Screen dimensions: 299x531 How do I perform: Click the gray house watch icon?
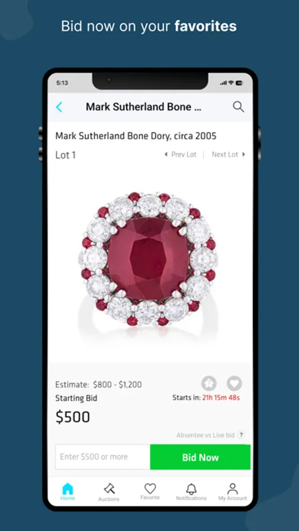point(209,383)
